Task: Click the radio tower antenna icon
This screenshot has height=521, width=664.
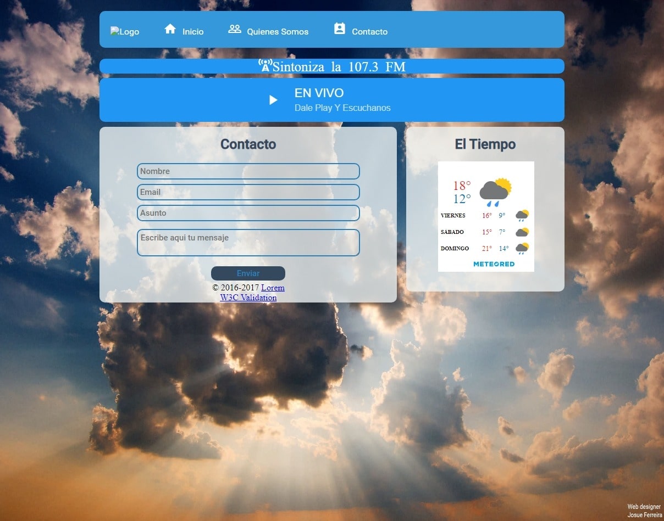Action: [265, 66]
